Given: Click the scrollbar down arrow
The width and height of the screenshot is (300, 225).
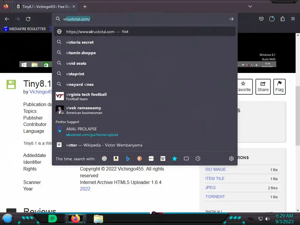Looking at the screenshot, I should click(x=298, y=210).
